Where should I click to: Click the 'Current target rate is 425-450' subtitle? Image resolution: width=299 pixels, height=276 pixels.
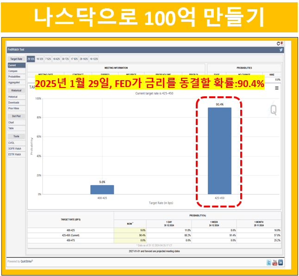pos(154,94)
